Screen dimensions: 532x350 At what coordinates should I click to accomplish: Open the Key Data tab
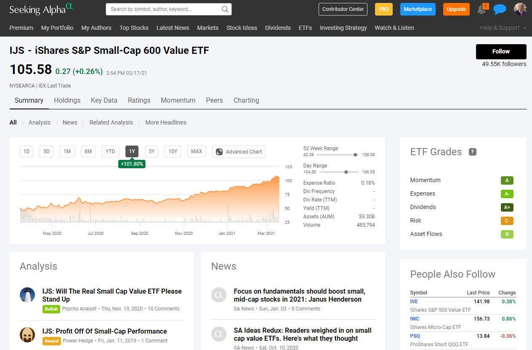pyautogui.click(x=104, y=100)
